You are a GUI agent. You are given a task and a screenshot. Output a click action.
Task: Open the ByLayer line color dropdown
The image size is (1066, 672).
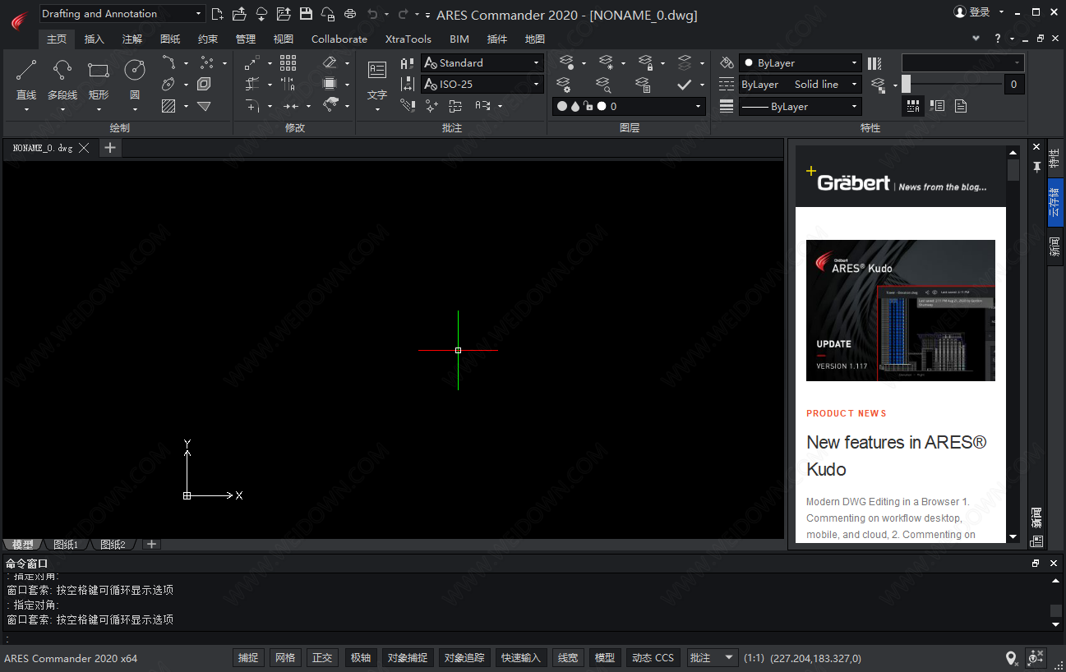pyautogui.click(x=800, y=62)
